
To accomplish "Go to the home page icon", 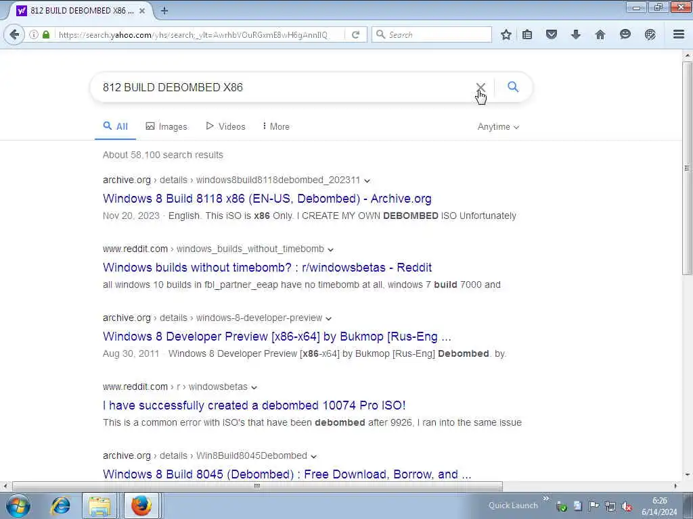I will pos(600,34).
